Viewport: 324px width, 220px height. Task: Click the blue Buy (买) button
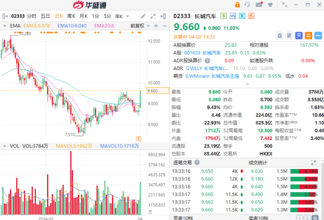(x=299, y=36)
